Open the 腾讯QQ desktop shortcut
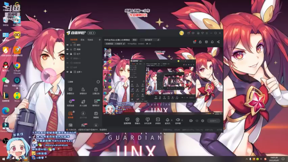The image size is (288, 162). click(6, 67)
